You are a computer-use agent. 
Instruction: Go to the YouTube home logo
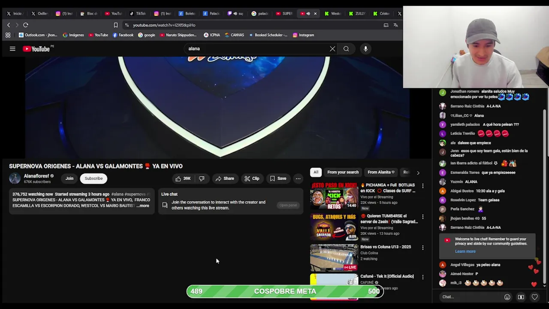pos(36,49)
